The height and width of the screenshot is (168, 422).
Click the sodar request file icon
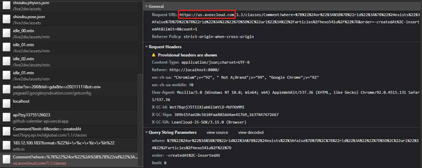(x=7, y=90)
